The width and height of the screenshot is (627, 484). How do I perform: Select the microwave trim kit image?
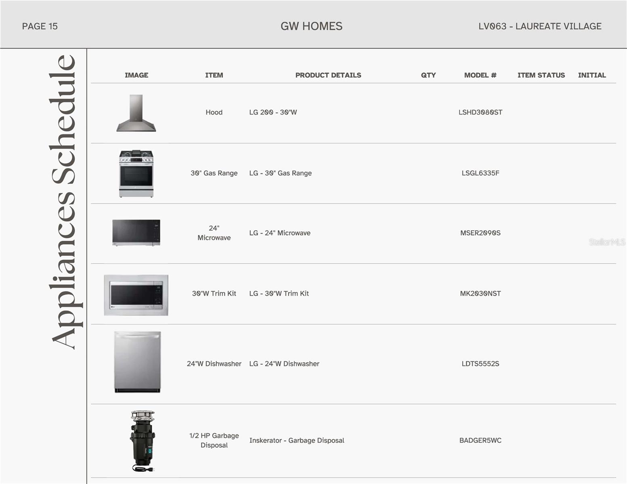(x=136, y=295)
